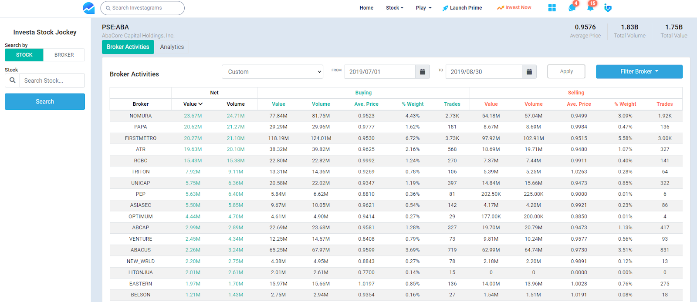Expand the Custom date range dropdown
The image size is (697, 302).
point(272,72)
